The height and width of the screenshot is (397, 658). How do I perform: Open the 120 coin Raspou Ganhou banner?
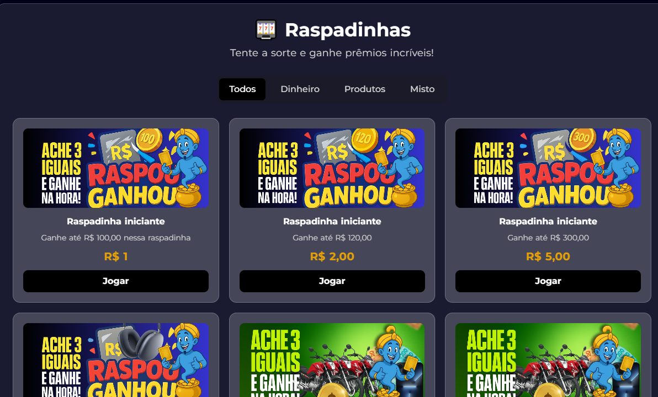pos(332,168)
